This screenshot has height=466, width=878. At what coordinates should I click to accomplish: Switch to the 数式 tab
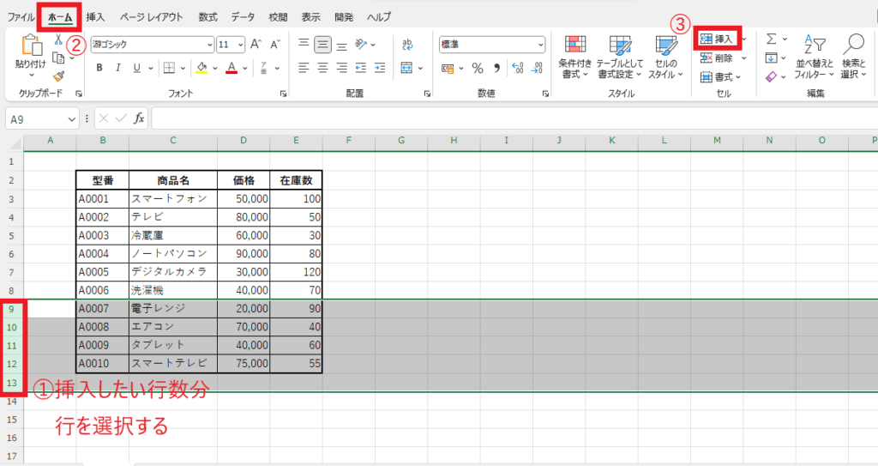[207, 17]
